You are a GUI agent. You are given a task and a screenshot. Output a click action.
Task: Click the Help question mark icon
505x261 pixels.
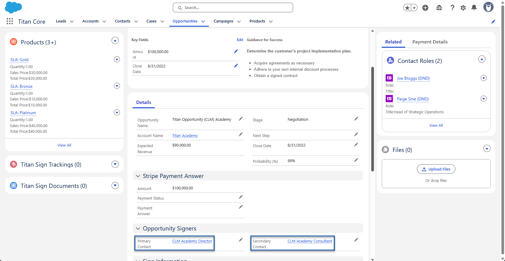[452, 8]
